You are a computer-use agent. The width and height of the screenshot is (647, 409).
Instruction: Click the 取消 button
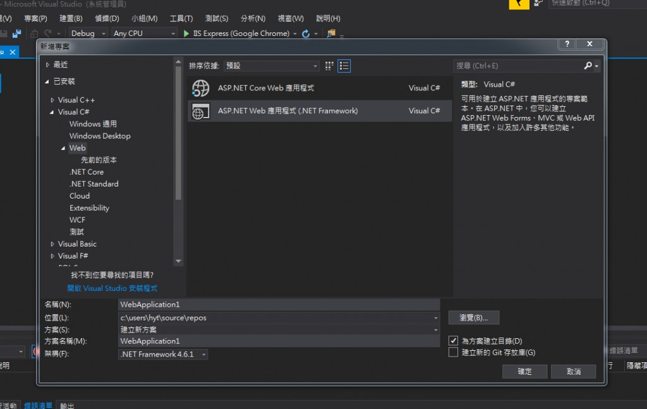(574, 372)
